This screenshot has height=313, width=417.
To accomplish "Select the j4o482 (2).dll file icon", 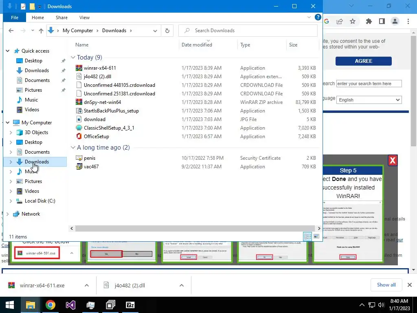I will click(x=79, y=76).
